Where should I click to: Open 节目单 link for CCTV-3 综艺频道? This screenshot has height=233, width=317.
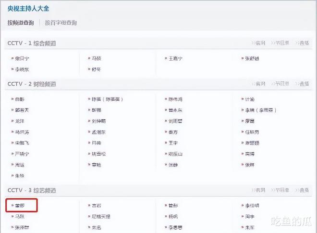(280, 190)
